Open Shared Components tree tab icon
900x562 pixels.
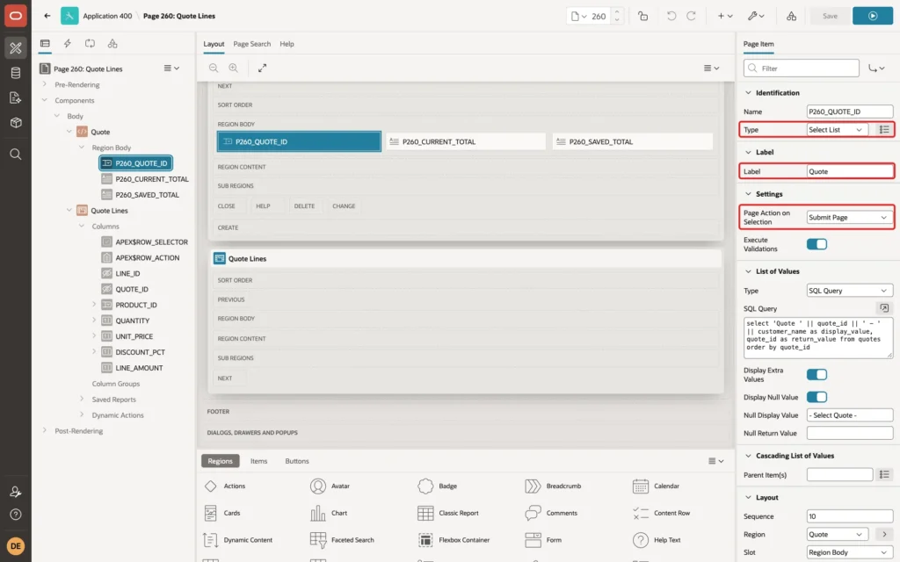coord(112,44)
